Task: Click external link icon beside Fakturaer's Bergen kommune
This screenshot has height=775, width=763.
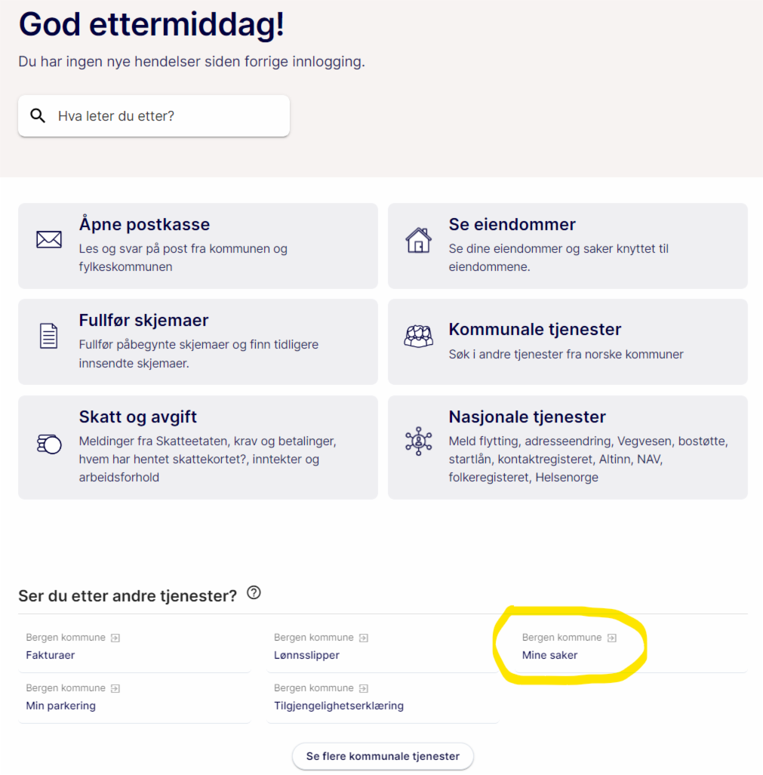Action: pyautogui.click(x=115, y=638)
